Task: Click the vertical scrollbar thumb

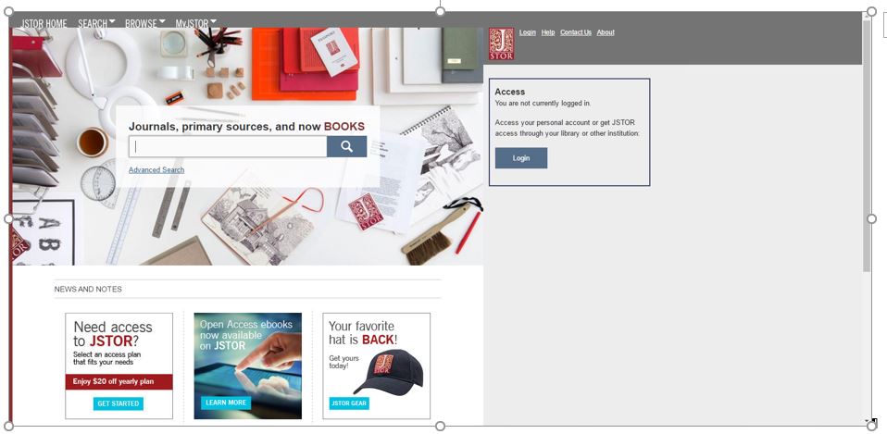Action: (867, 146)
